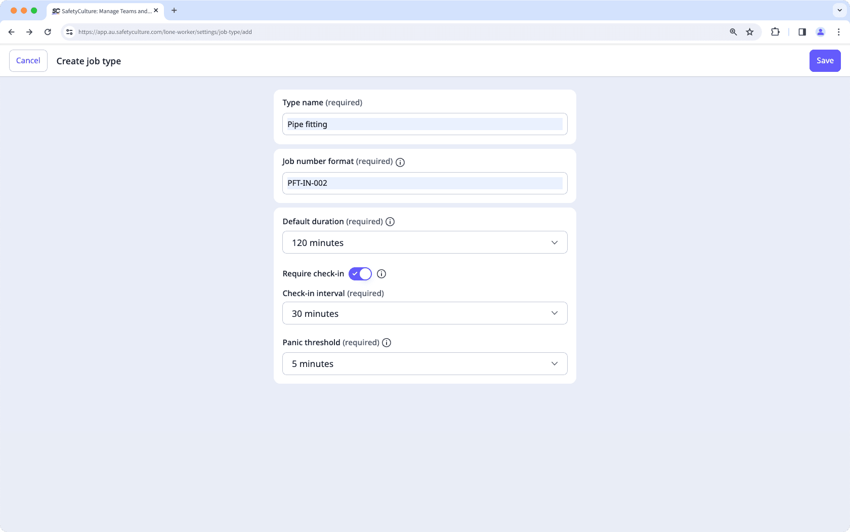Open the Job number format info tooltip
850x532 pixels.
pyautogui.click(x=400, y=162)
